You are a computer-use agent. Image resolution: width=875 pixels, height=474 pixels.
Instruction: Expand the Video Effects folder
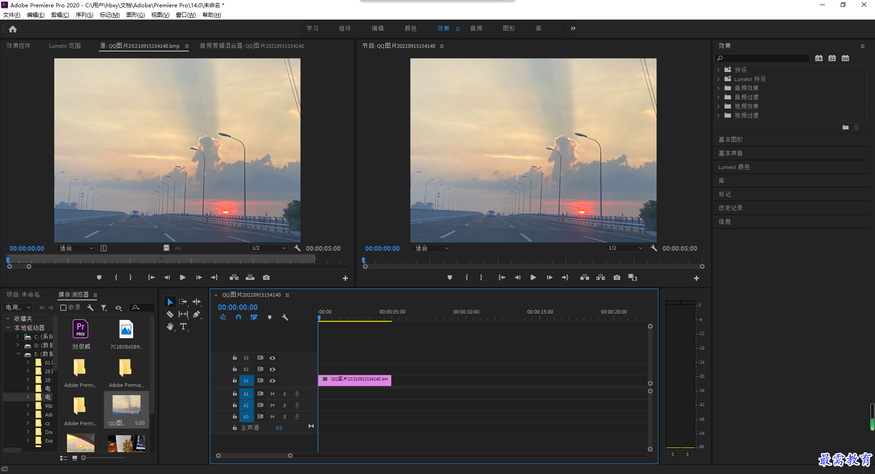pos(718,106)
